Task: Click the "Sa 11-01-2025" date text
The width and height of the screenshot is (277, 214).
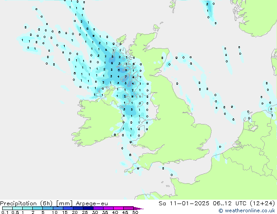Action: [184, 204]
